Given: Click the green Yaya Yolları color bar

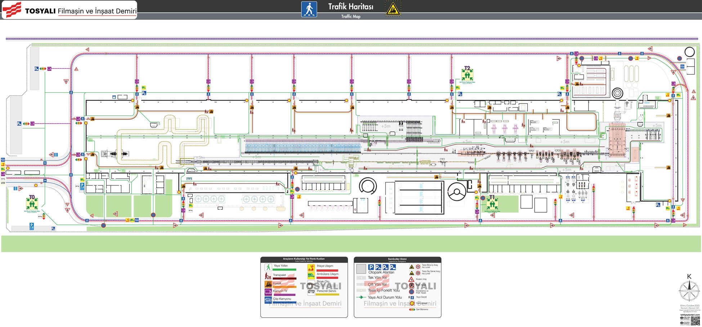Looking at the screenshot, I should 284,269.
